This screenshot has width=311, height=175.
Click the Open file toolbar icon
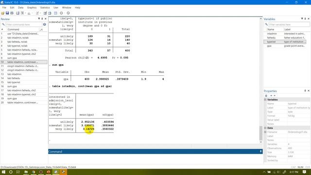click(2, 13)
